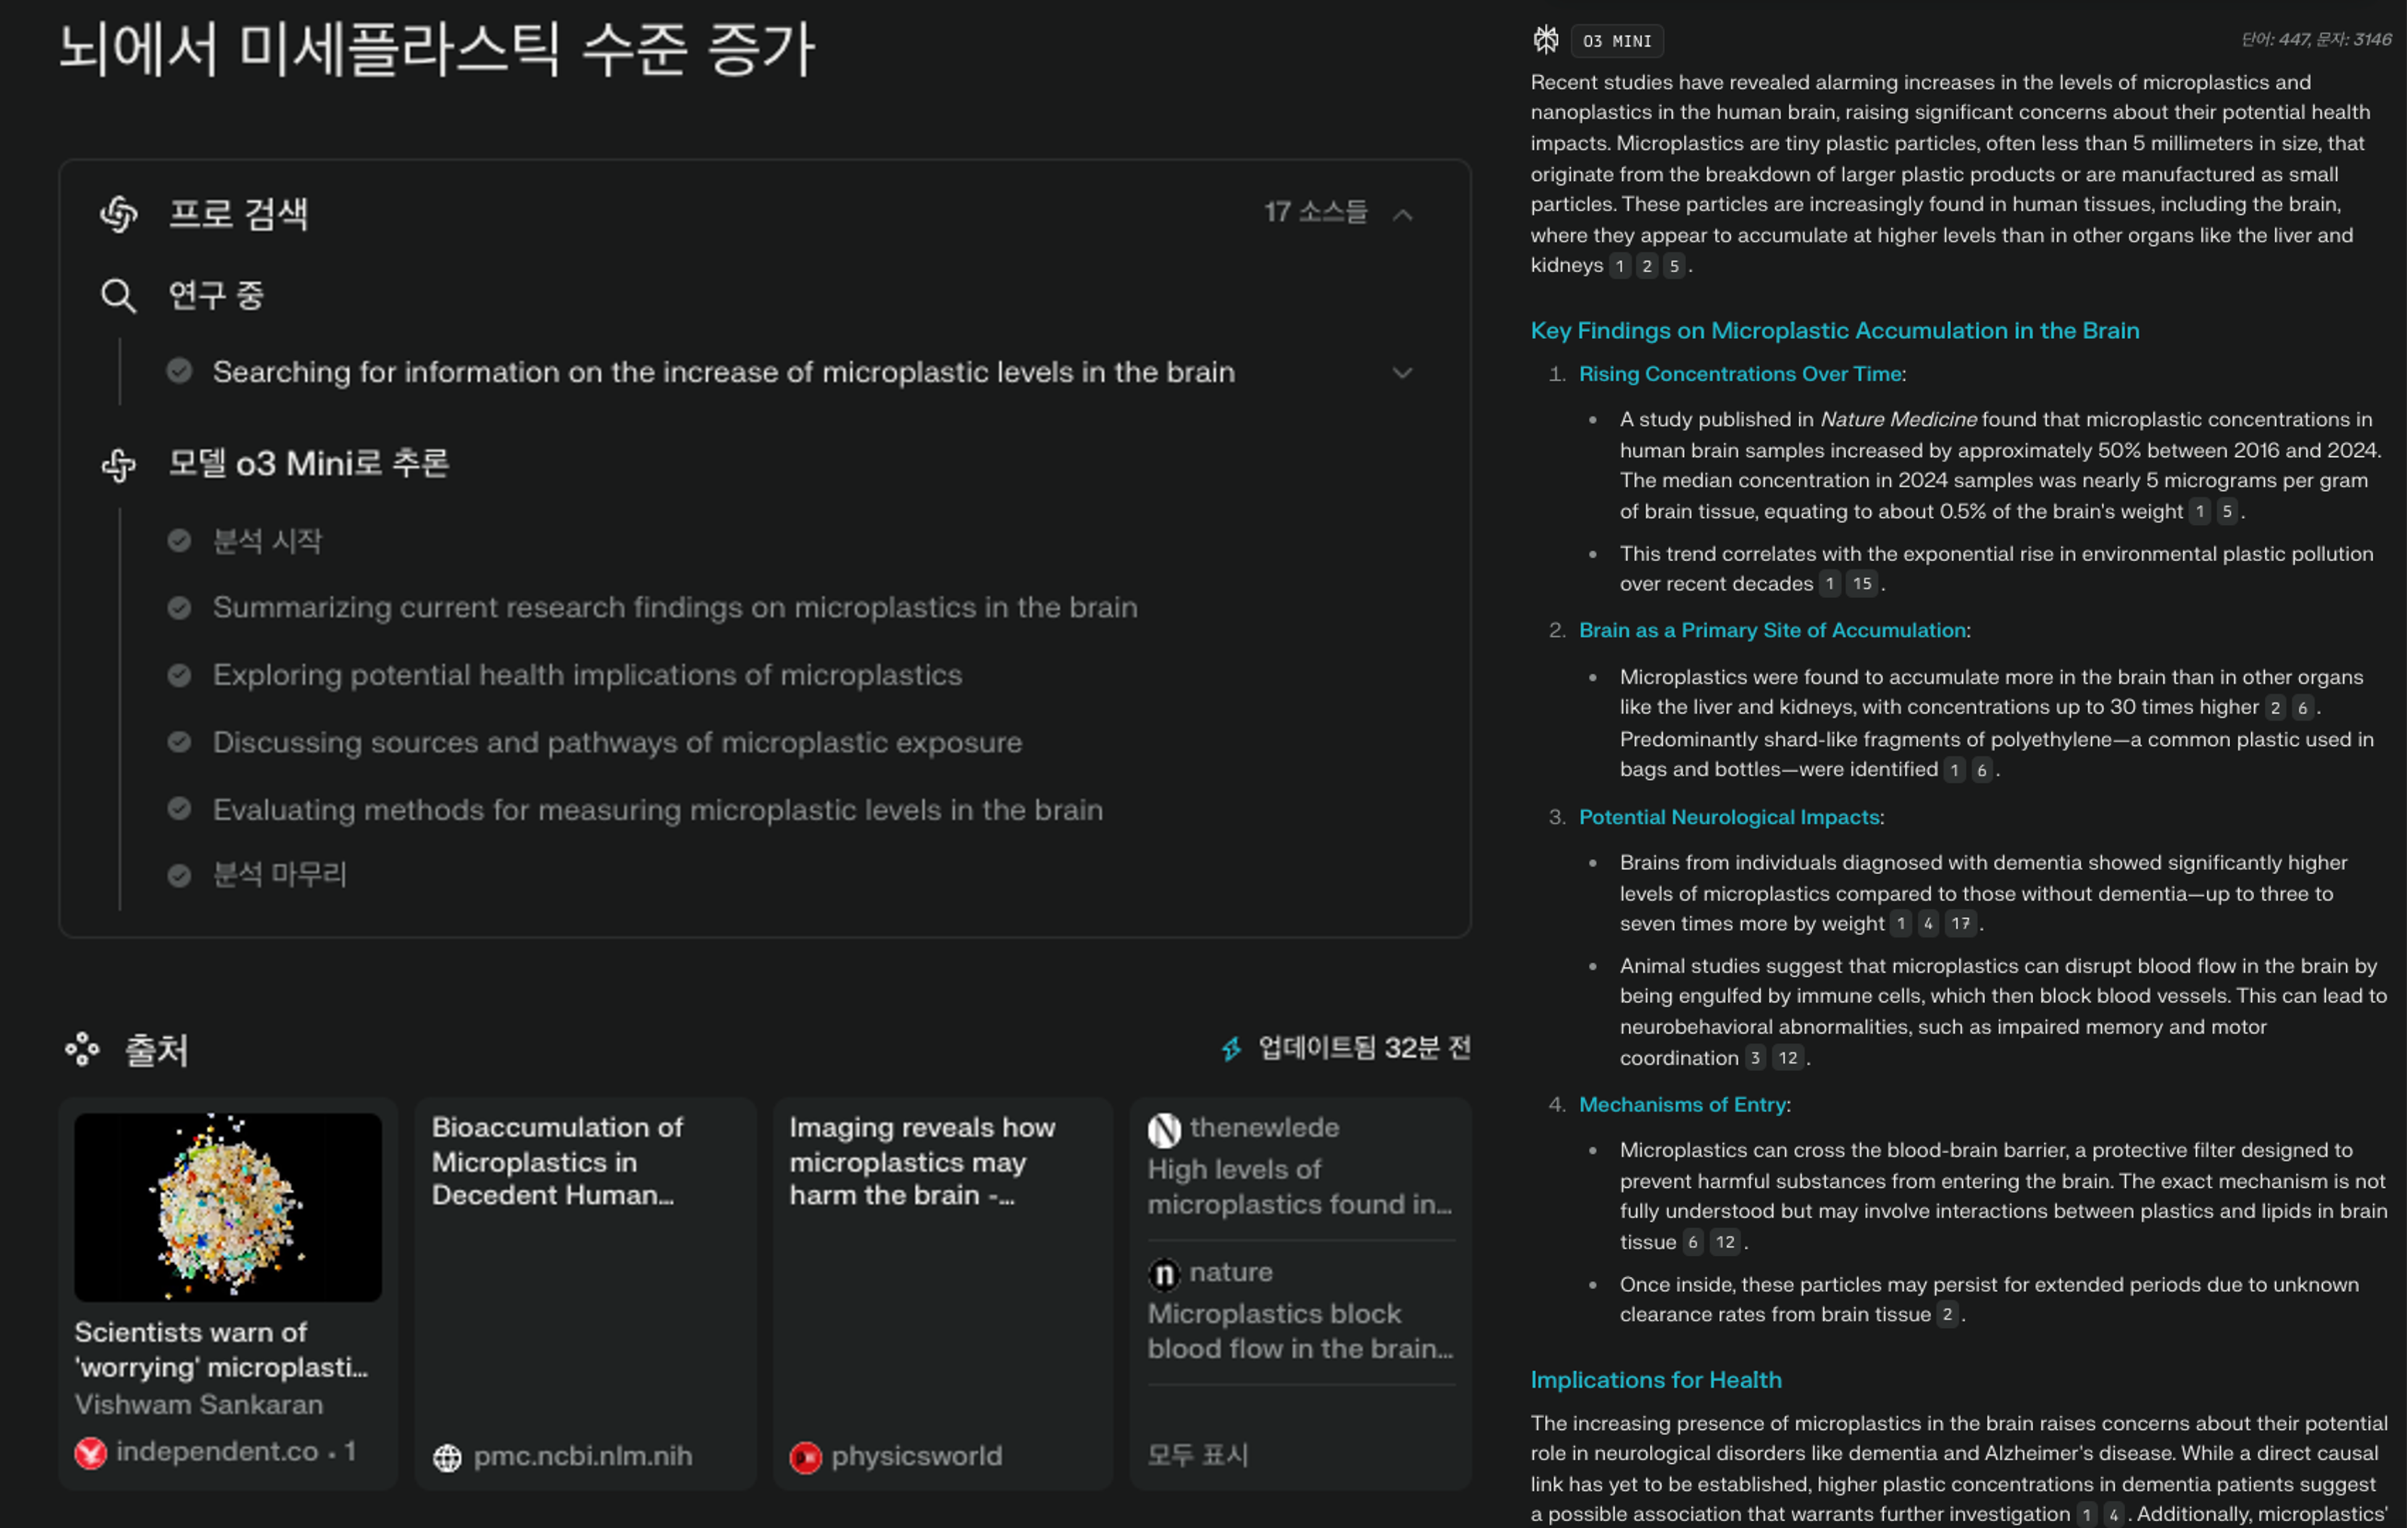Viewport: 2408px width, 1528px height.
Task: Click 모두 표시 to show all sources
Action: 1197,1455
